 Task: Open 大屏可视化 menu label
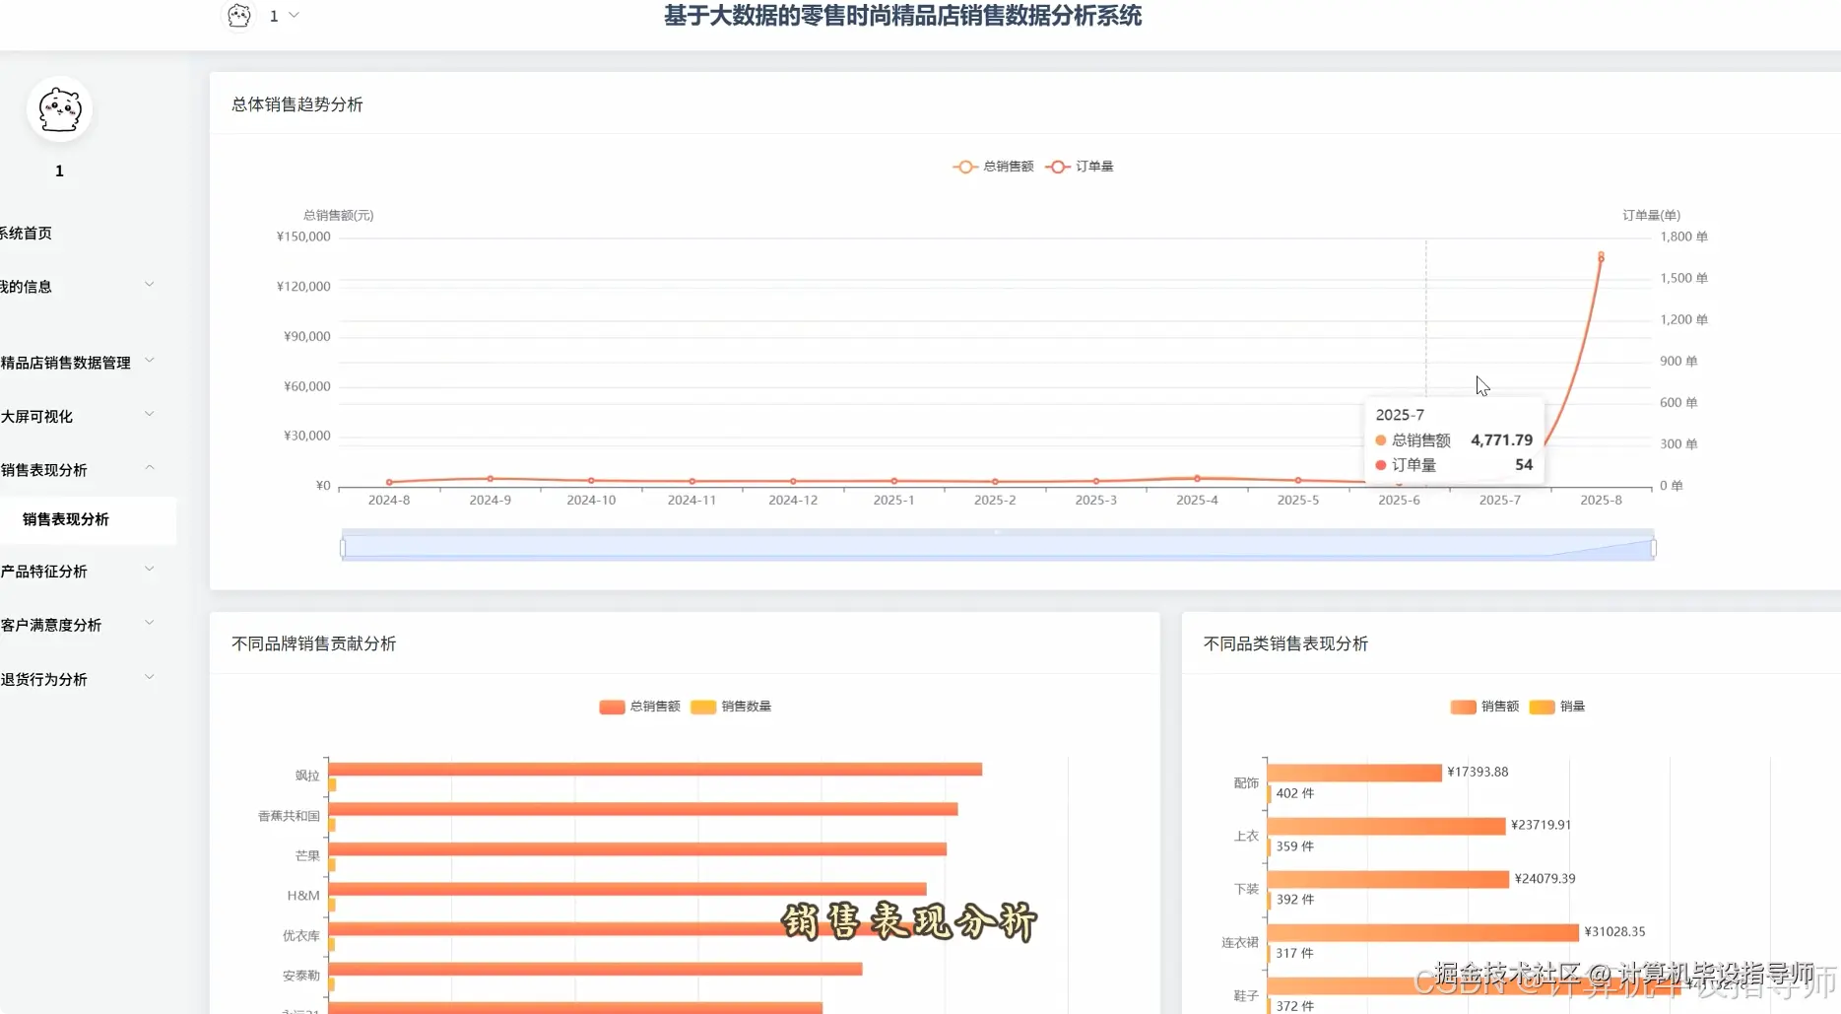click(36, 417)
